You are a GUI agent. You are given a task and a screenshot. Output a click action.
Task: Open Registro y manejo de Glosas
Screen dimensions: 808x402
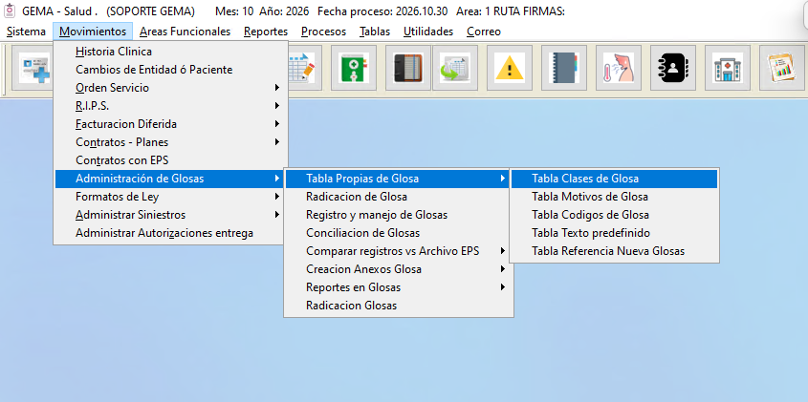(x=399, y=215)
